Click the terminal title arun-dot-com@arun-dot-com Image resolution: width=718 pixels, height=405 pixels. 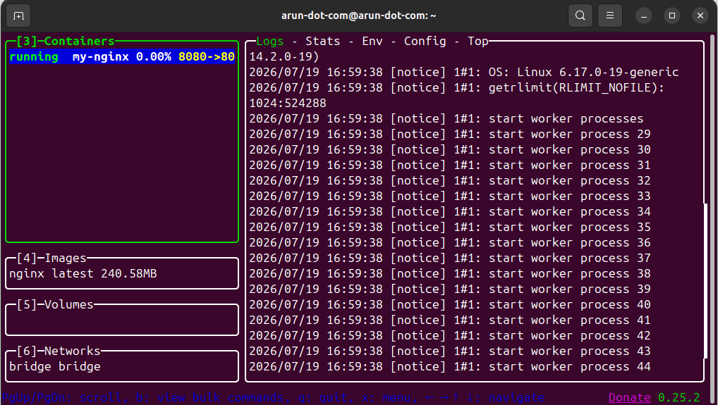pos(358,15)
